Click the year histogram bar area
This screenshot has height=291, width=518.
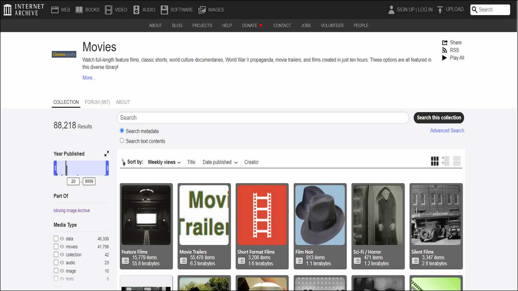pyautogui.click(x=81, y=168)
